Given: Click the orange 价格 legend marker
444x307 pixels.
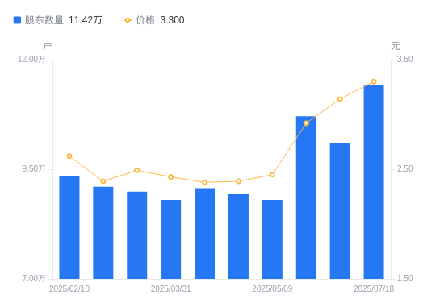Looking at the screenshot, I should click(128, 20).
